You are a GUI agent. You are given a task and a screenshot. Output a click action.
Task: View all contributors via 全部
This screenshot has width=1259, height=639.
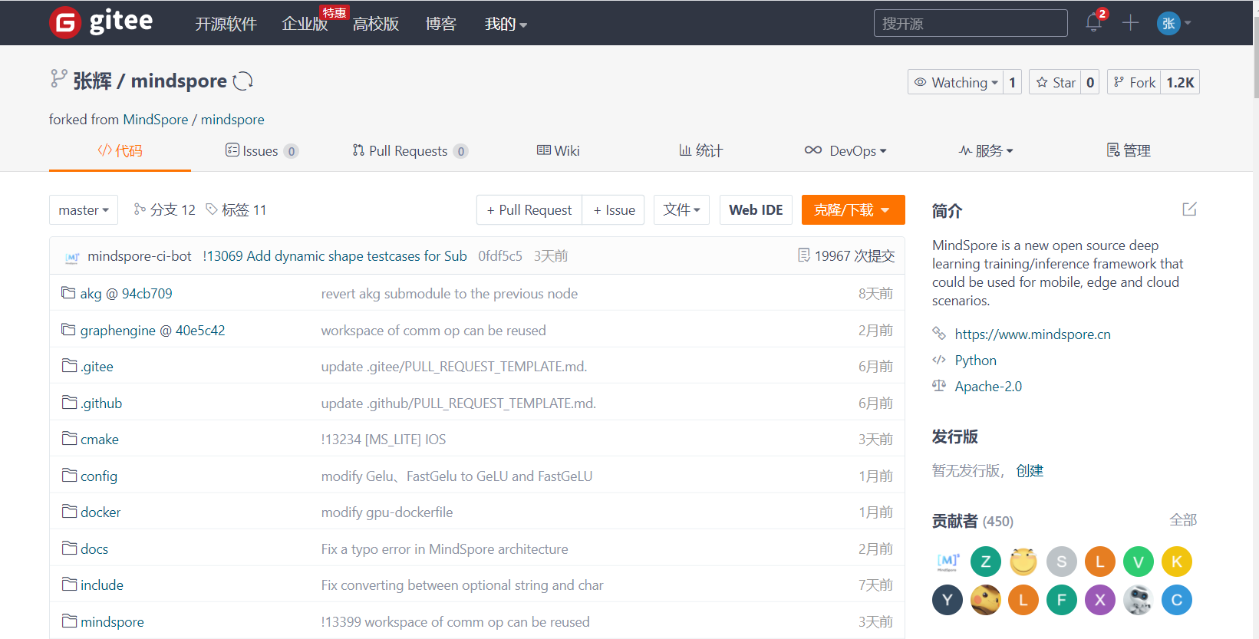click(1183, 520)
